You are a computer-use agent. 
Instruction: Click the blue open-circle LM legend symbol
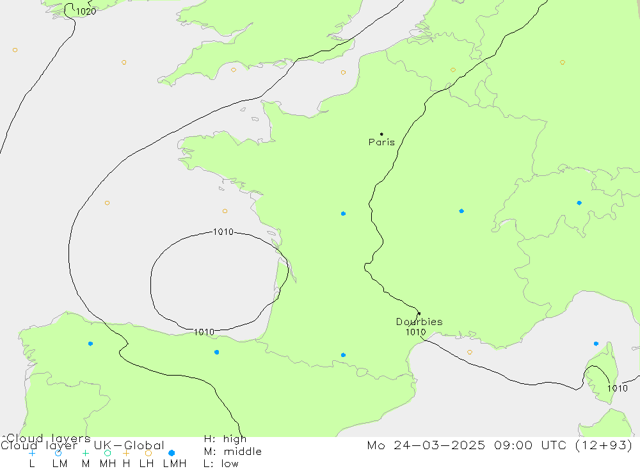pos(58,453)
